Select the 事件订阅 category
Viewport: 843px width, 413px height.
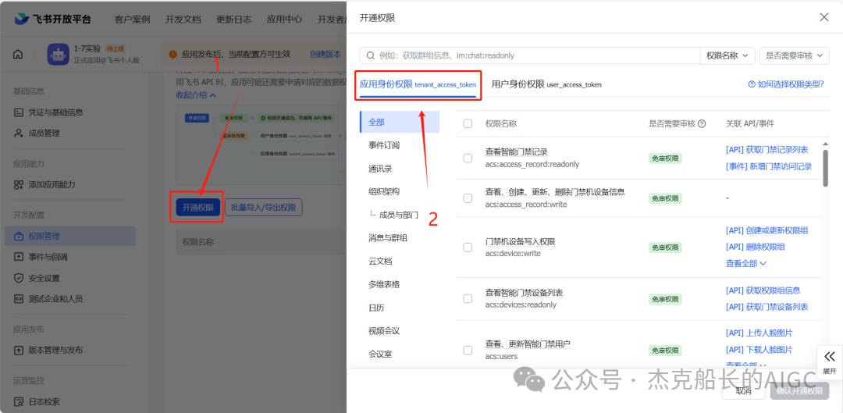[384, 145]
